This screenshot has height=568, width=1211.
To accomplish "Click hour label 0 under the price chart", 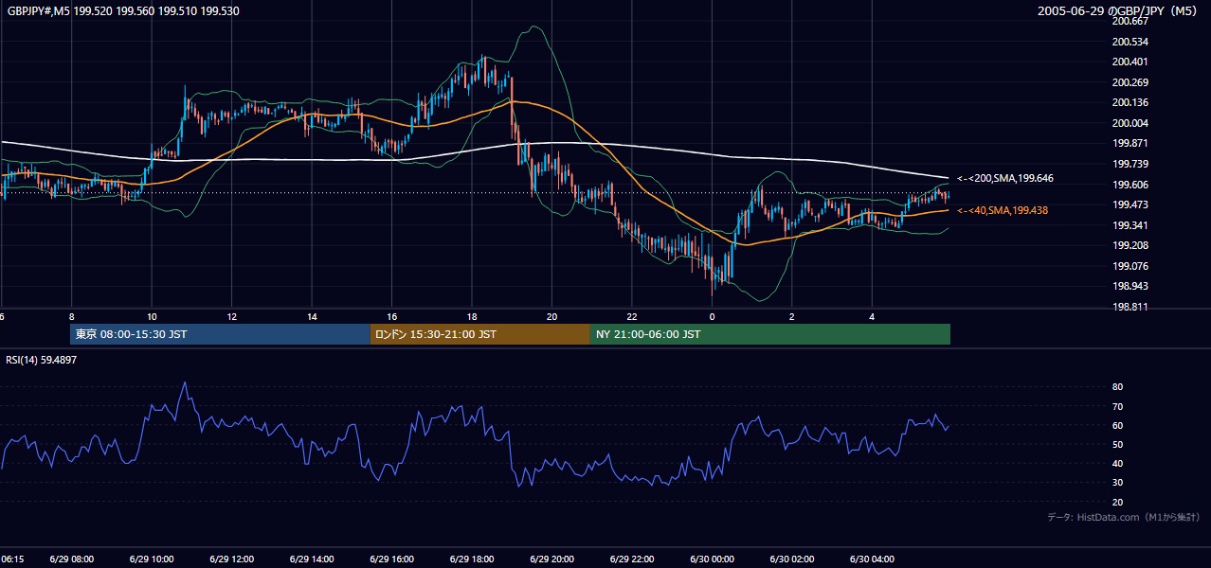I will point(713,318).
